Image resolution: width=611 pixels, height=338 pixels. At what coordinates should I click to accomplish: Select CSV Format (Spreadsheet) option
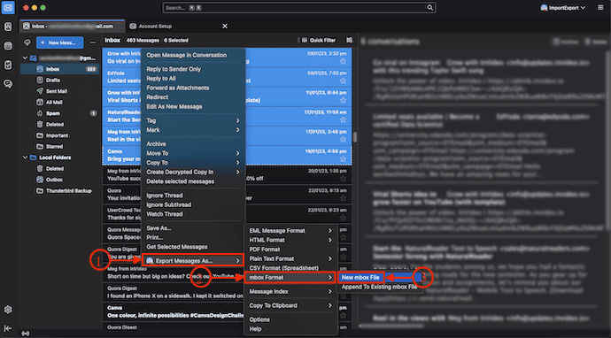290,268
